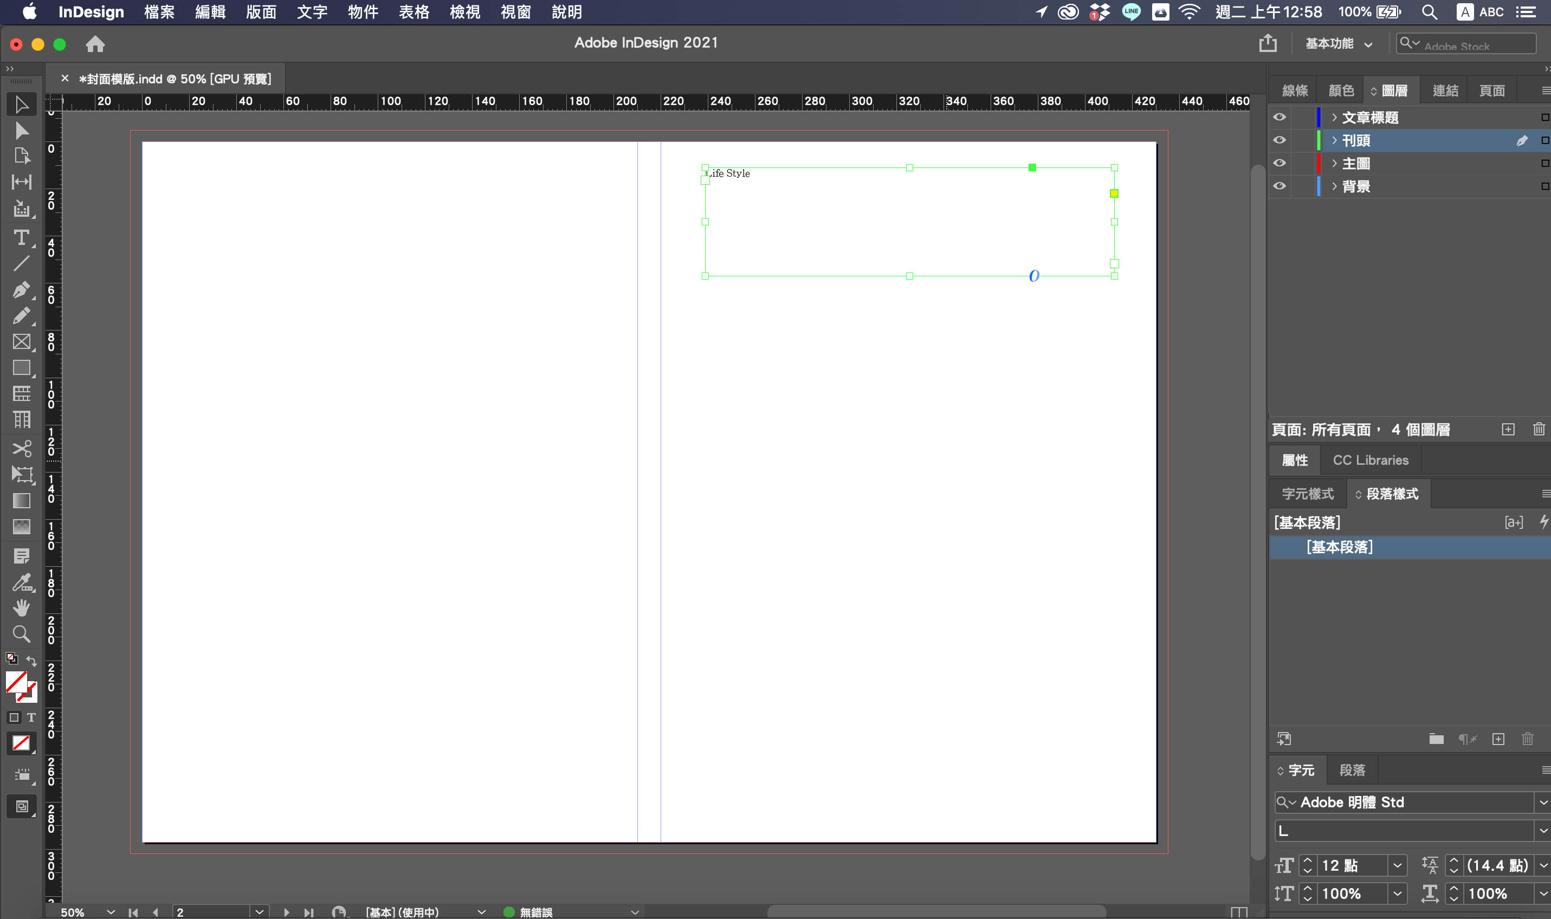The image size is (1551, 919).
Task: Hide the 文章標題 layer
Action: point(1279,117)
